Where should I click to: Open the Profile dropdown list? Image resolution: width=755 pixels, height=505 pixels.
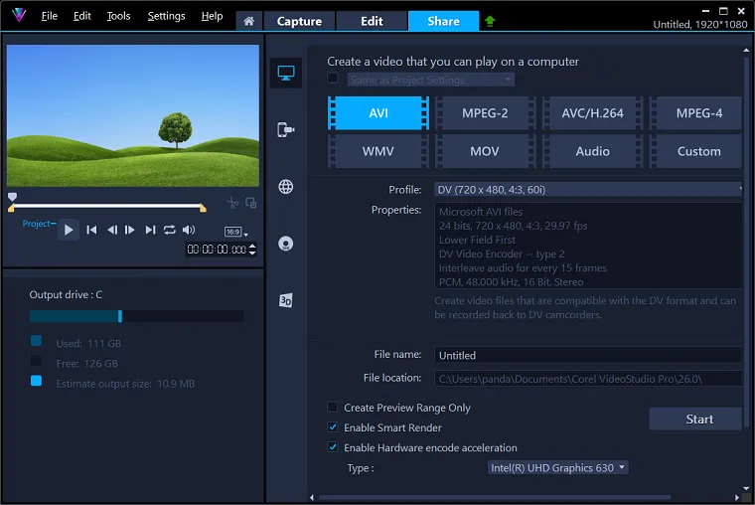point(588,189)
